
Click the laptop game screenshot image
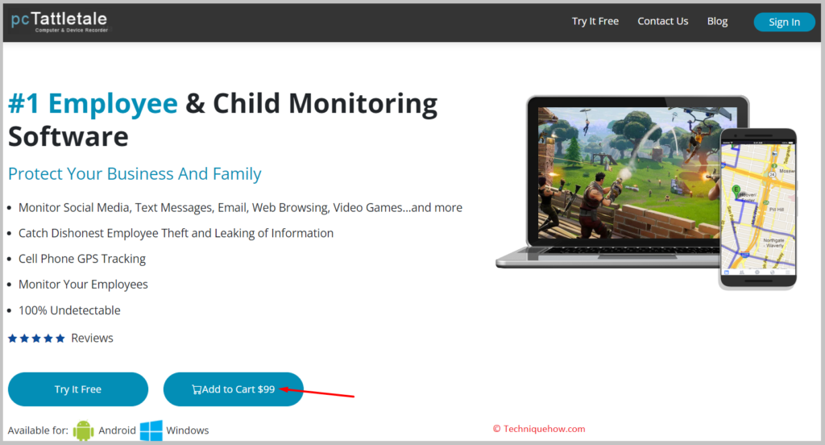tap(628, 173)
